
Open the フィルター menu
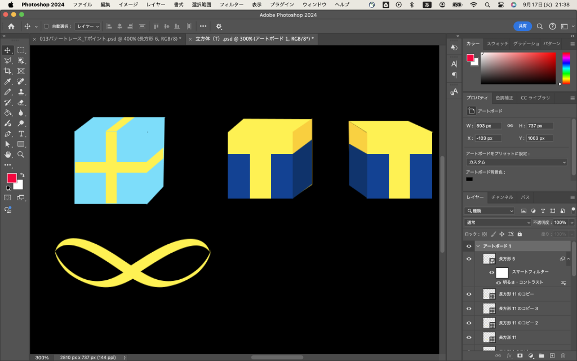232,5
